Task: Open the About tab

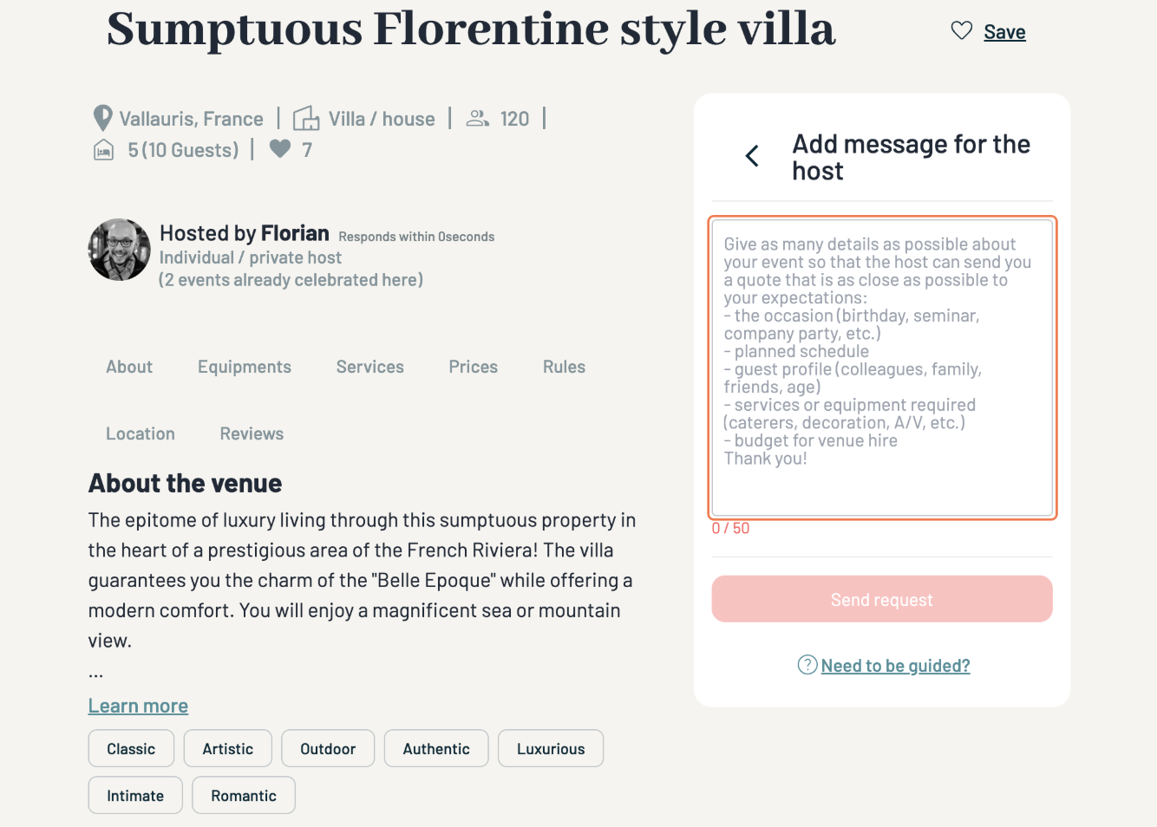Action: tap(129, 367)
